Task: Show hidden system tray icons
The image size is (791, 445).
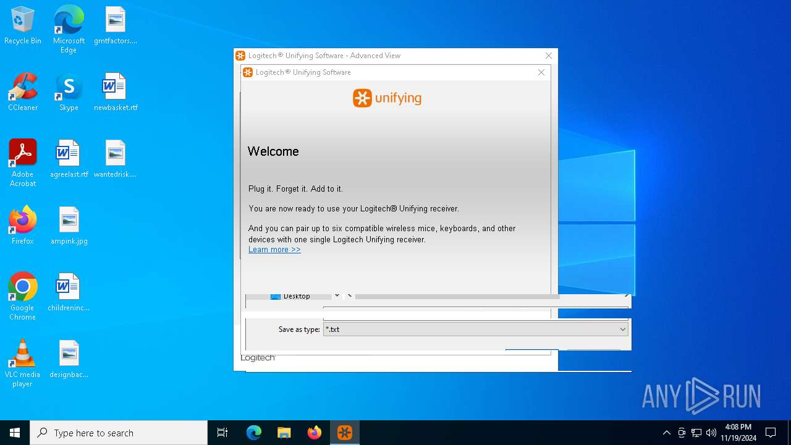Action: click(666, 433)
